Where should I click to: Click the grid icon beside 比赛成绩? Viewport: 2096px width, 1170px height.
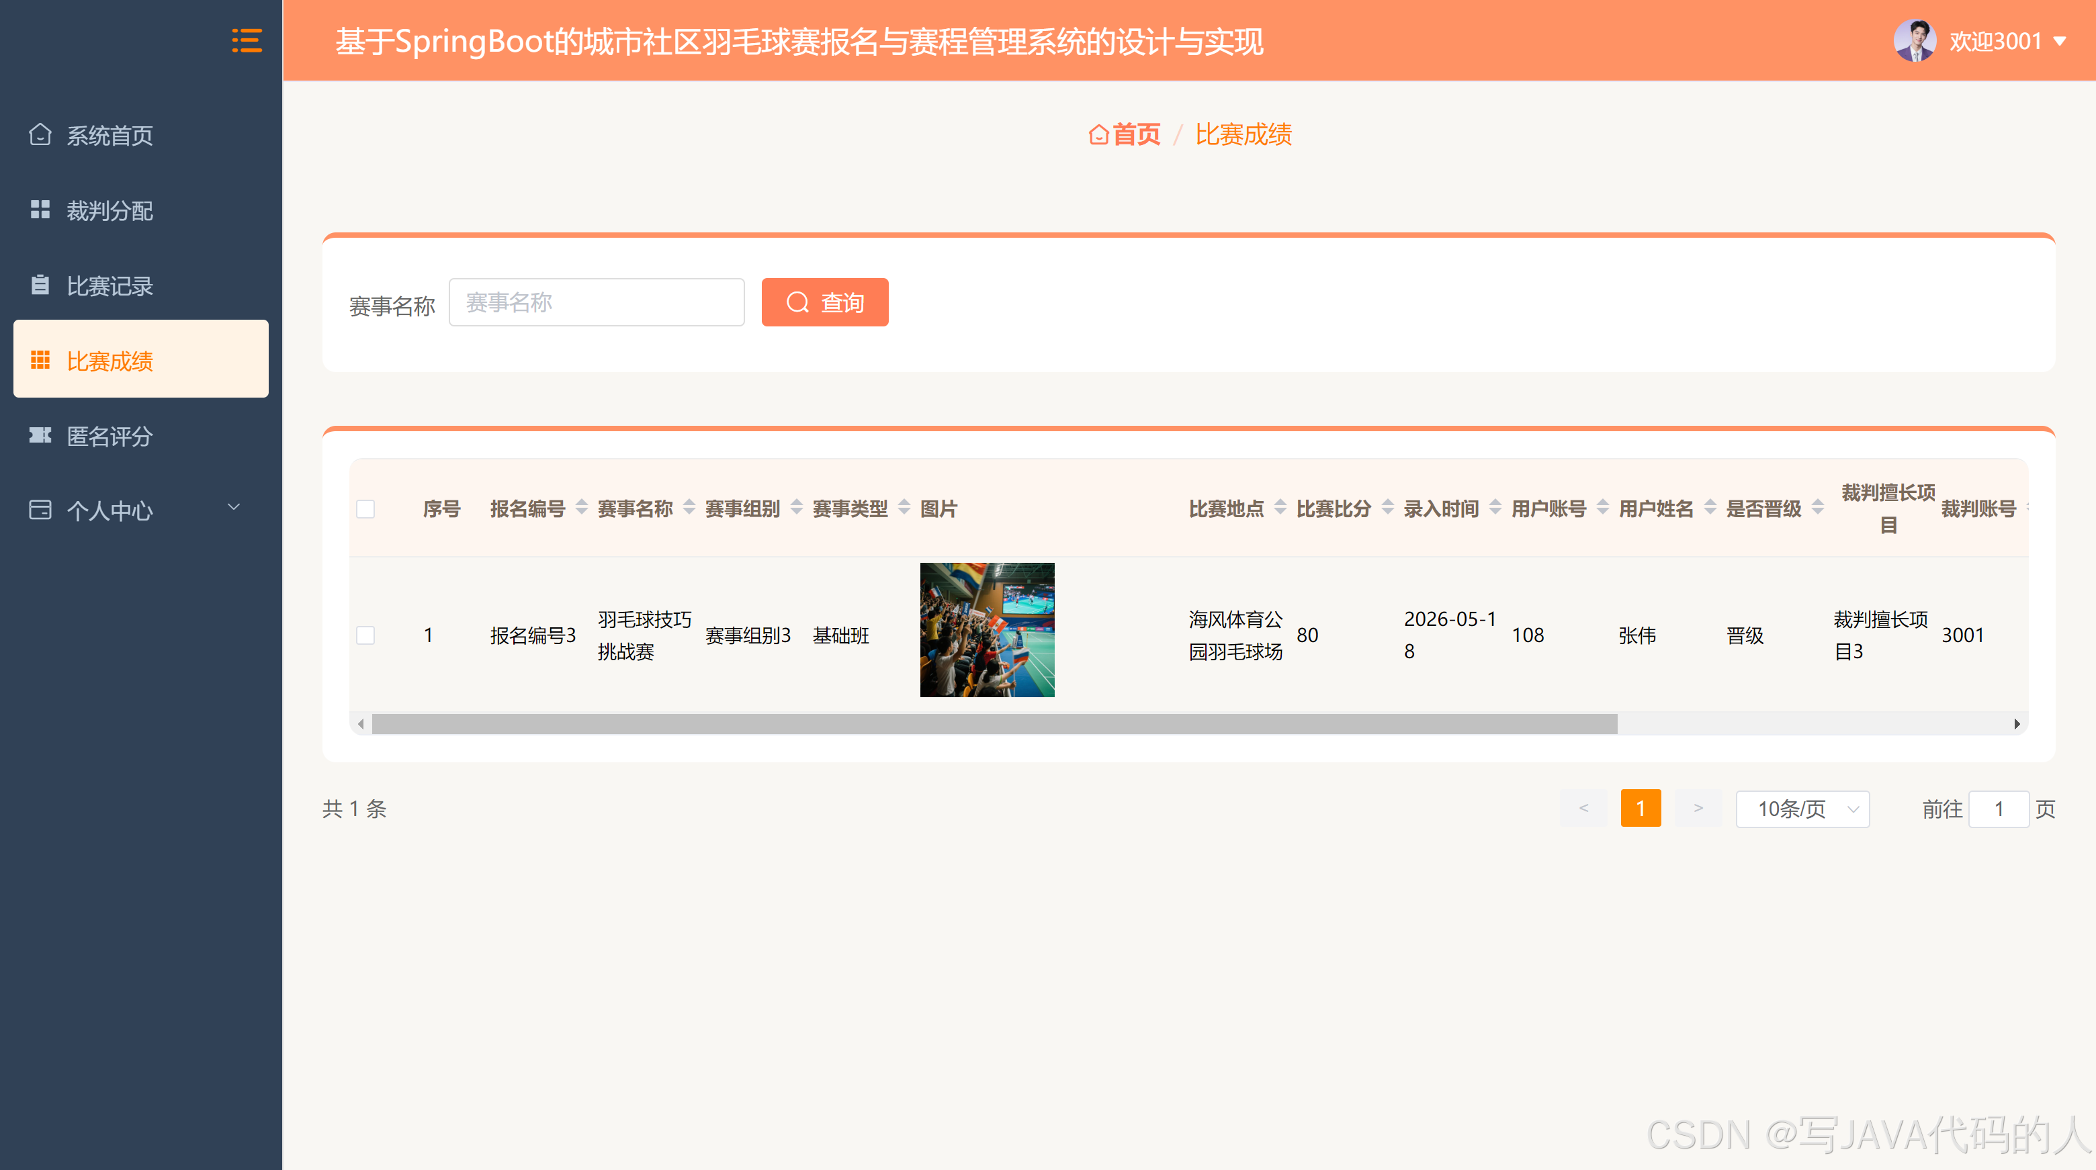click(40, 359)
